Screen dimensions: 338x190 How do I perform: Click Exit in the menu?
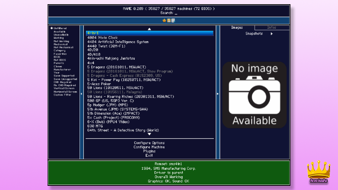(149, 156)
